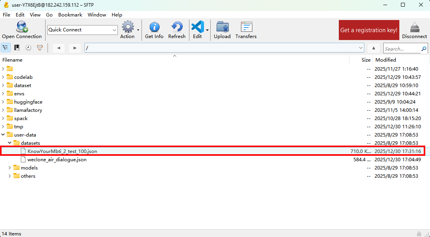Open the Action gear menu
The width and height of the screenshot is (430, 237).
point(127,27)
